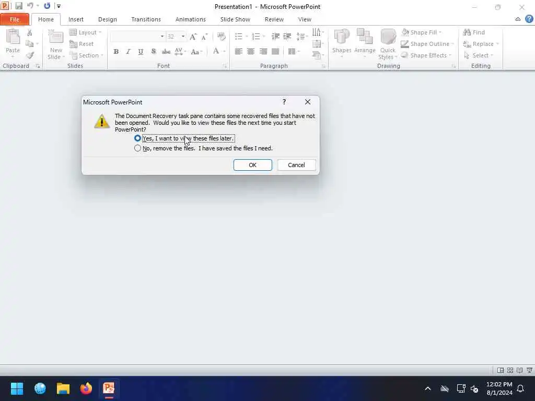Open the Layout dropdown

tap(86, 32)
